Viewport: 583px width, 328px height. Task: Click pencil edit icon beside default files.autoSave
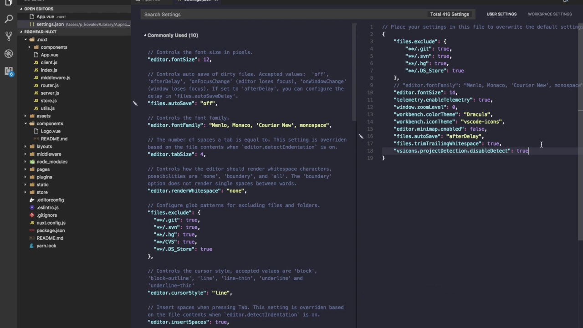[135, 103]
